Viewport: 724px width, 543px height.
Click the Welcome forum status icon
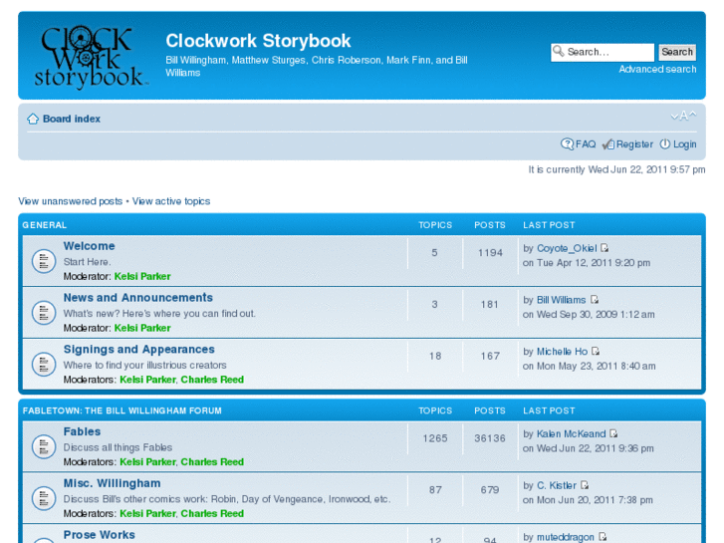[44, 262]
